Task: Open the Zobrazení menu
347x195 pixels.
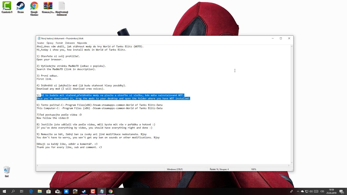Action: (70, 43)
